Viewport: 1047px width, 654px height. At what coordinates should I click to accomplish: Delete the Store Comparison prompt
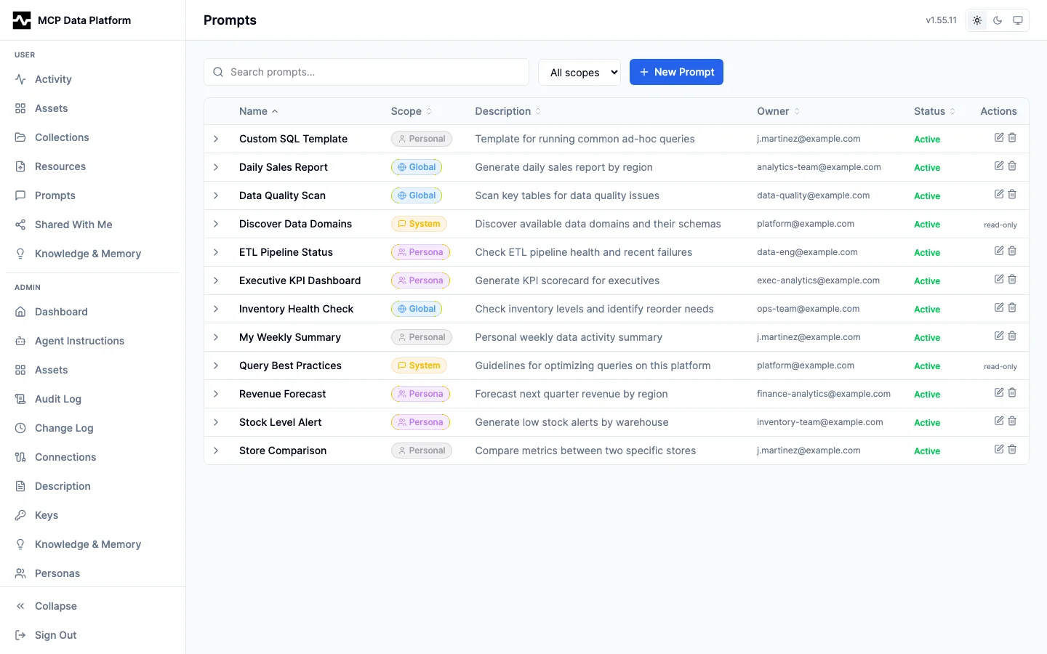[1012, 450]
